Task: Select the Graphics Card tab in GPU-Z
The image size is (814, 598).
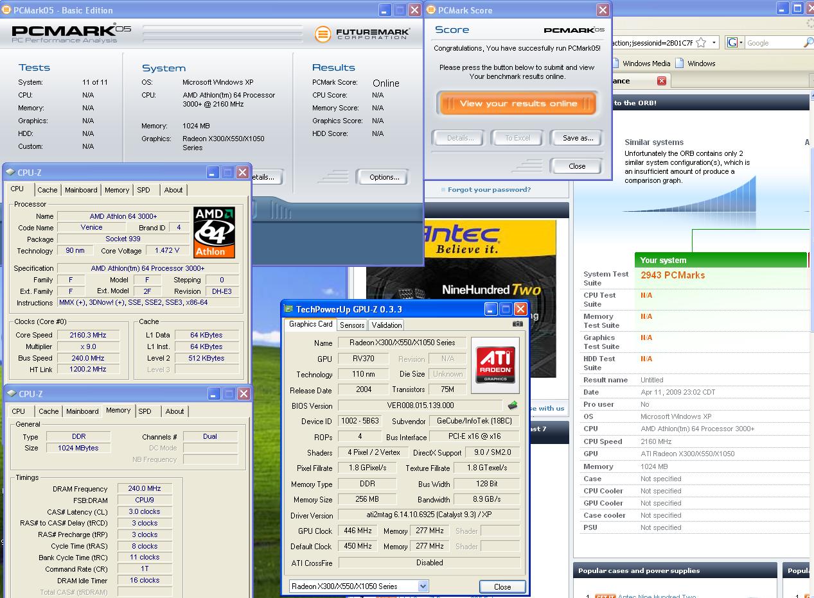Action: 311,324
